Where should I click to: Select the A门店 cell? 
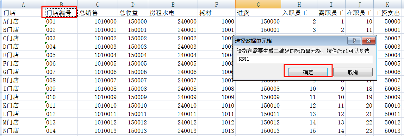pos(24,21)
